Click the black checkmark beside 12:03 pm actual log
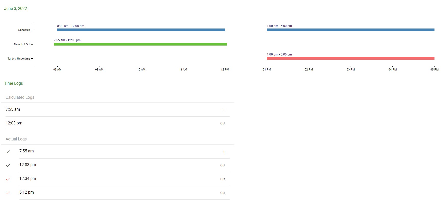Screen dimensions: 448x200 [x=8, y=165]
